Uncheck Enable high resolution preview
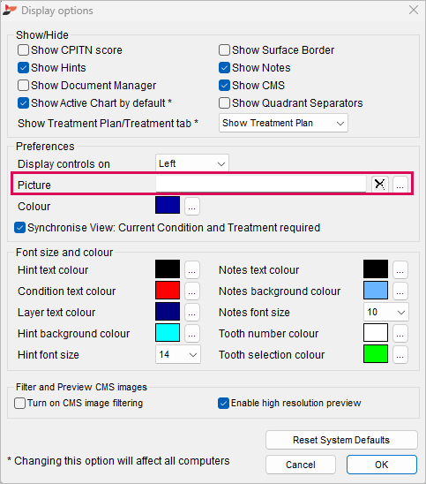The width and height of the screenshot is (426, 484). 223,403
